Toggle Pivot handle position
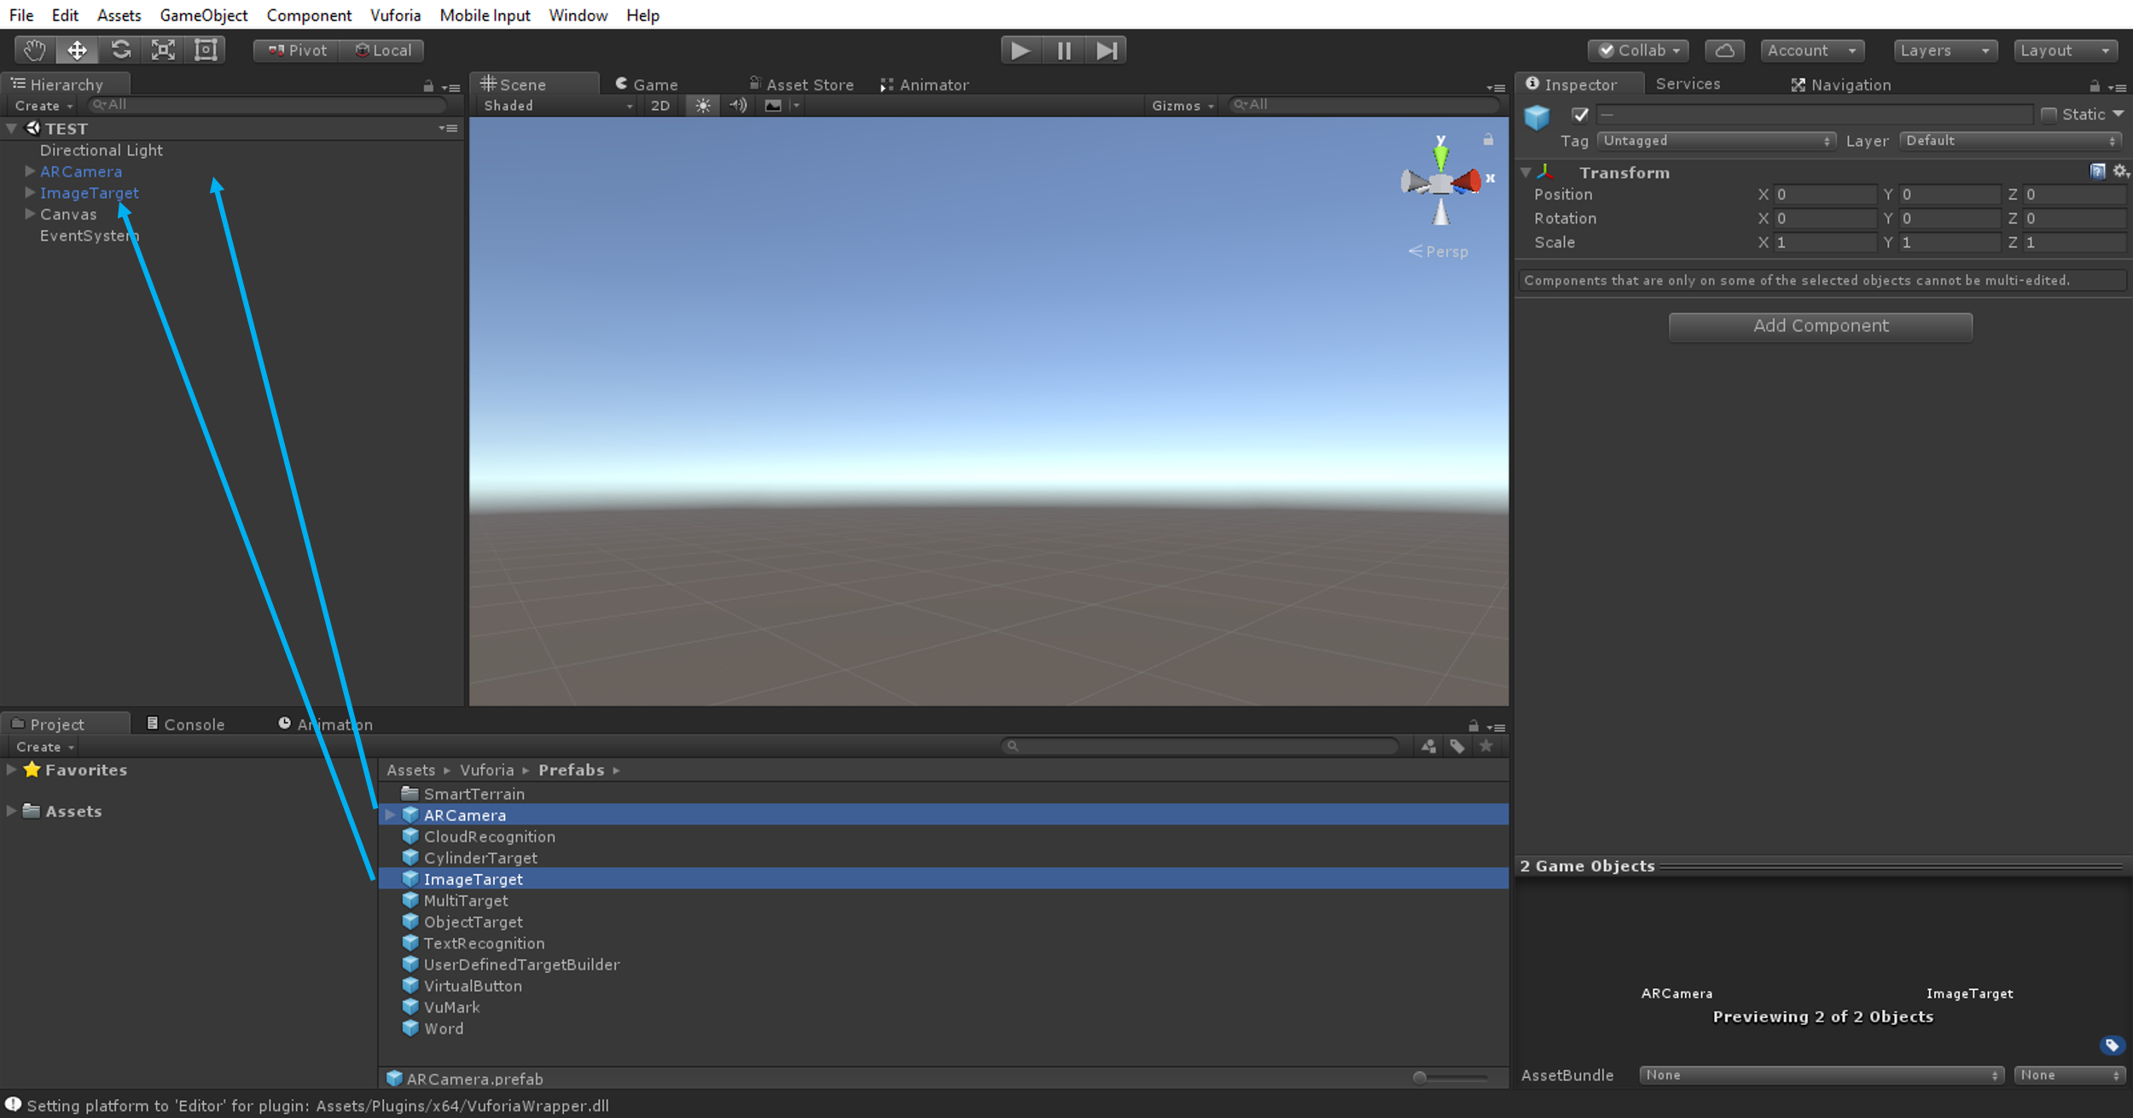 click(x=297, y=50)
